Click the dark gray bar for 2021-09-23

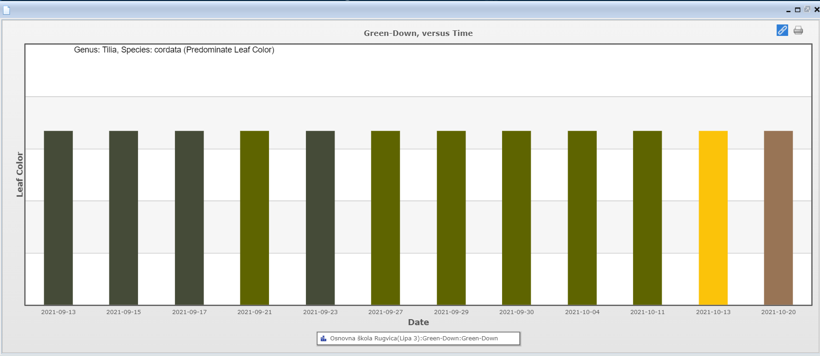point(320,217)
